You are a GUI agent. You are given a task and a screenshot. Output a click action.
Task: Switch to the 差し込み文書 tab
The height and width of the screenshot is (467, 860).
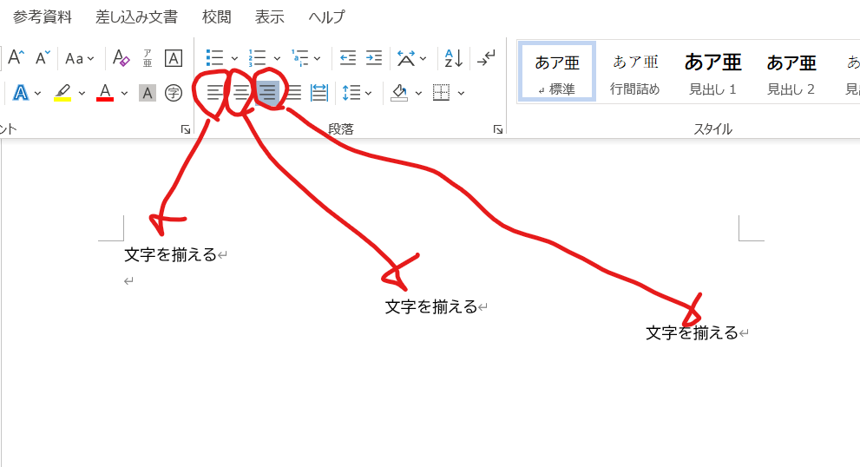click(x=137, y=16)
